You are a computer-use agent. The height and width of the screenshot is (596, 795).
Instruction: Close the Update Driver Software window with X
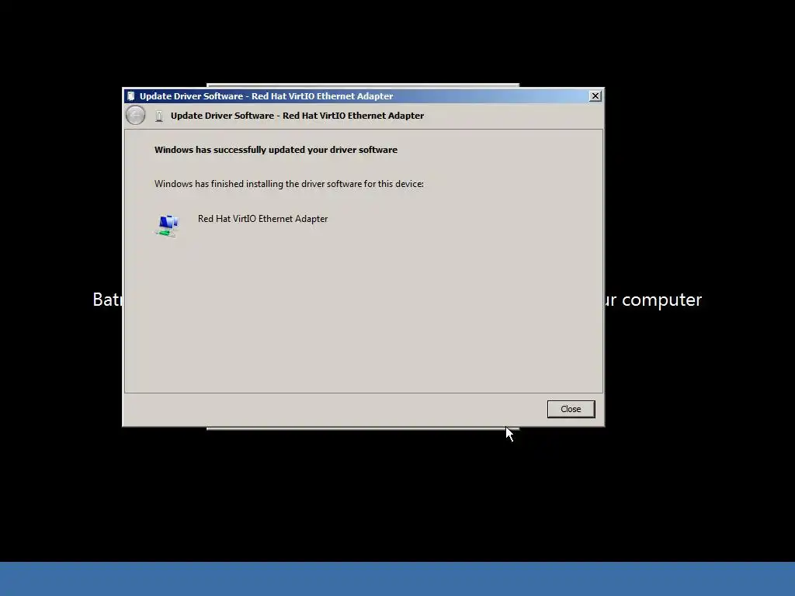[595, 95]
